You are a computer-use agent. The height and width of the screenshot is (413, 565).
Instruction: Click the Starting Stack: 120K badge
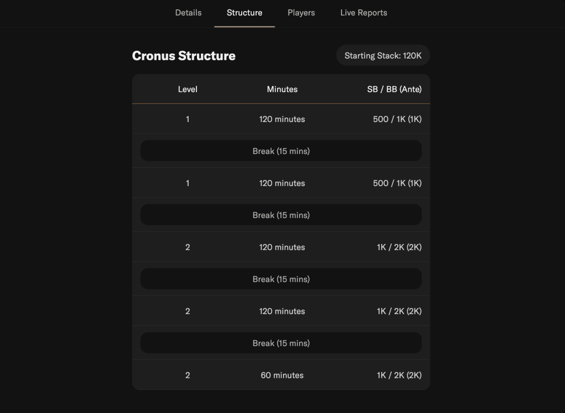[383, 56]
